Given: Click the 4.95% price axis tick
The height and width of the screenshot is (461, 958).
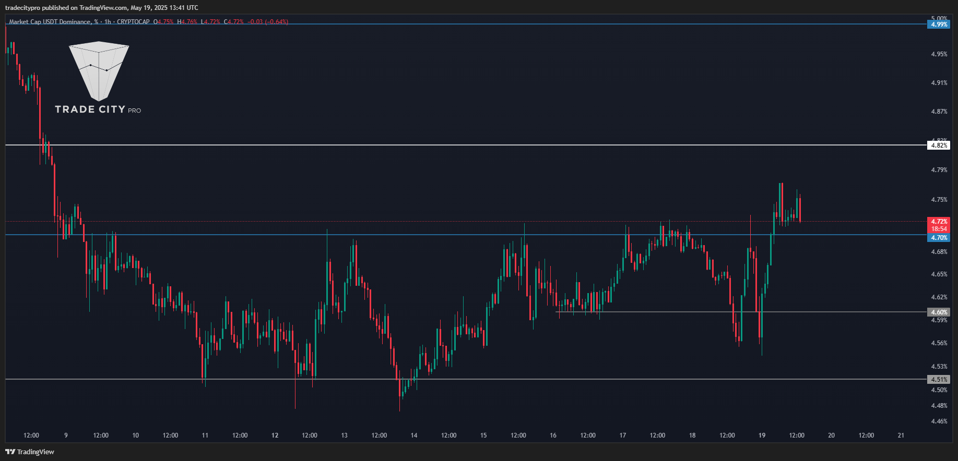Looking at the screenshot, I should [939, 54].
